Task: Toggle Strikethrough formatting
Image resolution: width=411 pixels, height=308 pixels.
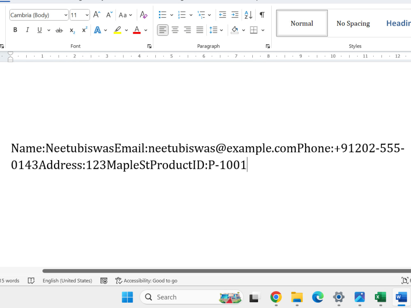Action: (x=59, y=30)
